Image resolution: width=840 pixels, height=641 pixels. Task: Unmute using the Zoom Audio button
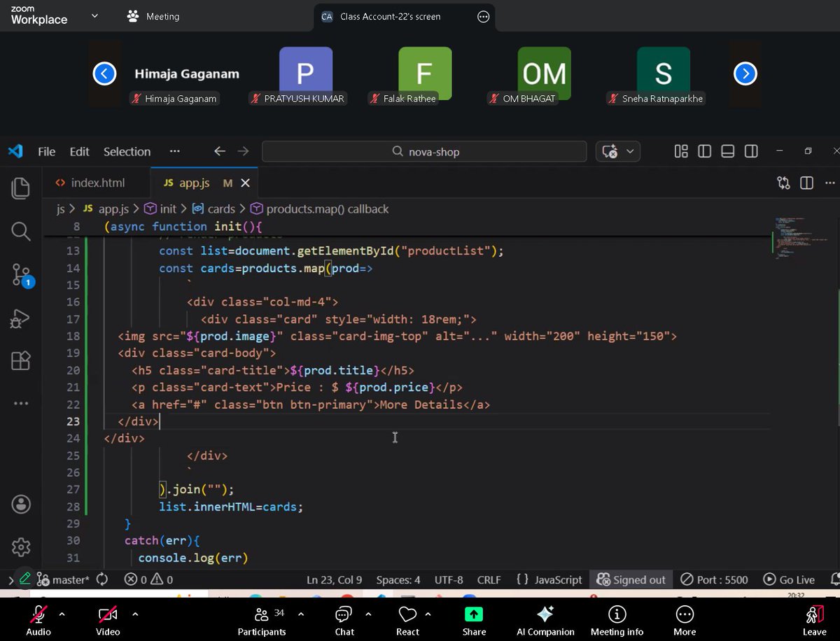pos(38,620)
